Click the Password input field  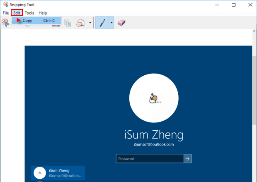pyautogui.click(x=150, y=158)
